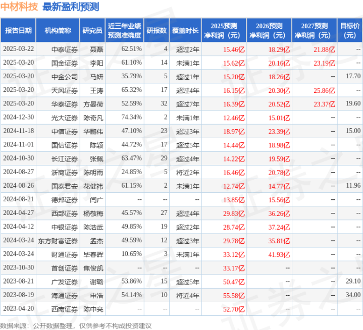Click coverage duration 超过7年

point(188,104)
